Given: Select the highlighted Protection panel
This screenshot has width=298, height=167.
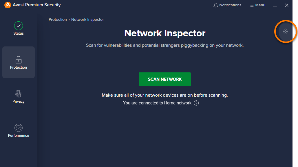Looking at the screenshot, I should 18,62.
